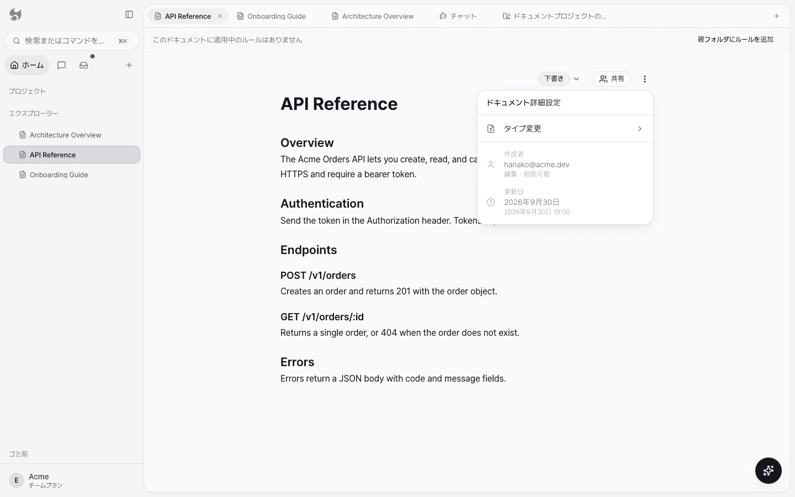Click hanako@acme.dev author entry

click(x=537, y=165)
